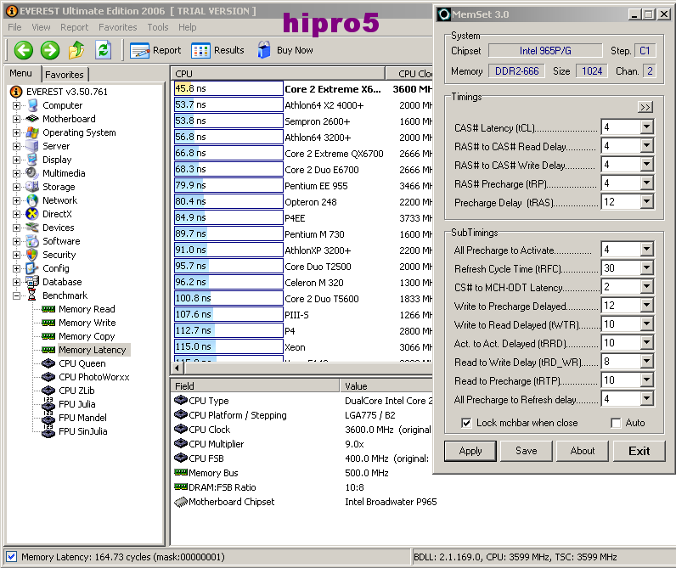Click the Apply button in MemSet
This screenshot has width=676, height=568.
point(470,451)
